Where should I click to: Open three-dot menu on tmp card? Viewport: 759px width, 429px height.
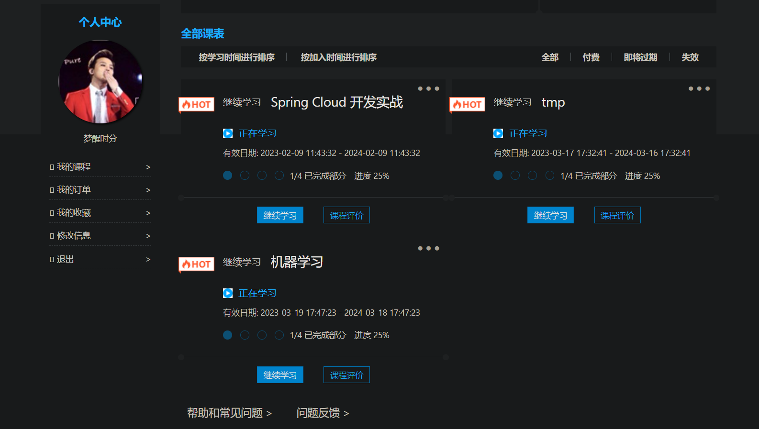(699, 88)
